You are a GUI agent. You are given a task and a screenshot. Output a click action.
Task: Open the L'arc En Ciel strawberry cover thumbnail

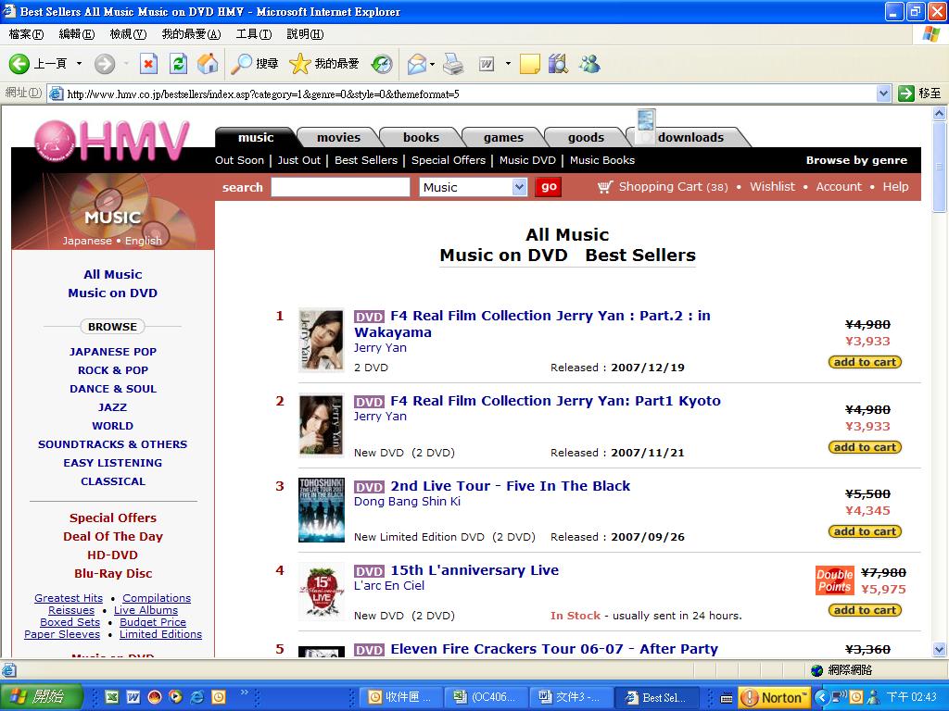click(x=322, y=592)
